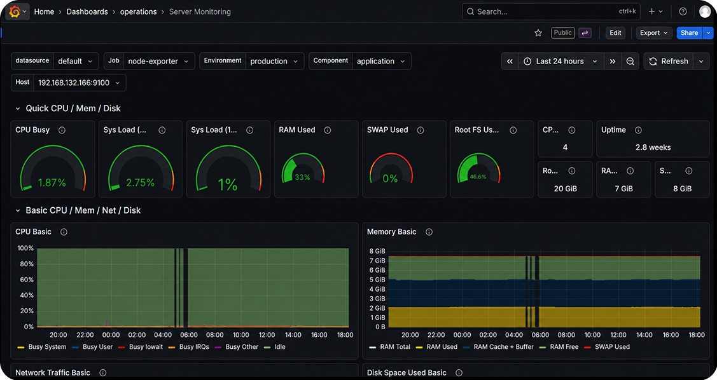Show info for Sys Load 15m panel
The height and width of the screenshot is (380, 717).
click(249, 130)
